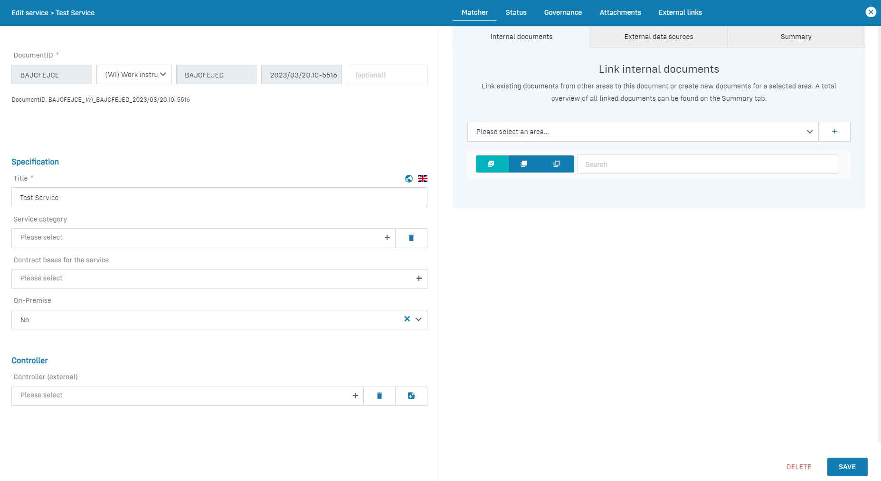881x481 pixels.
Task: Delete Service category selection with trash icon
Action: pyautogui.click(x=411, y=238)
